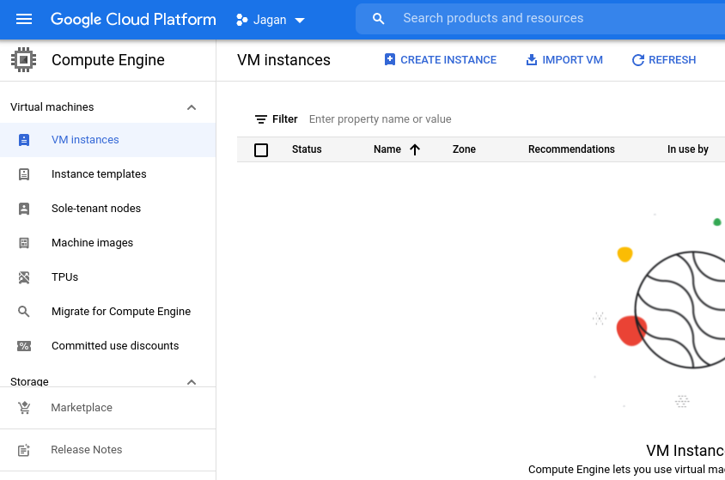Click the Compute Engine chip icon
This screenshot has height=480, width=725.
point(23,59)
